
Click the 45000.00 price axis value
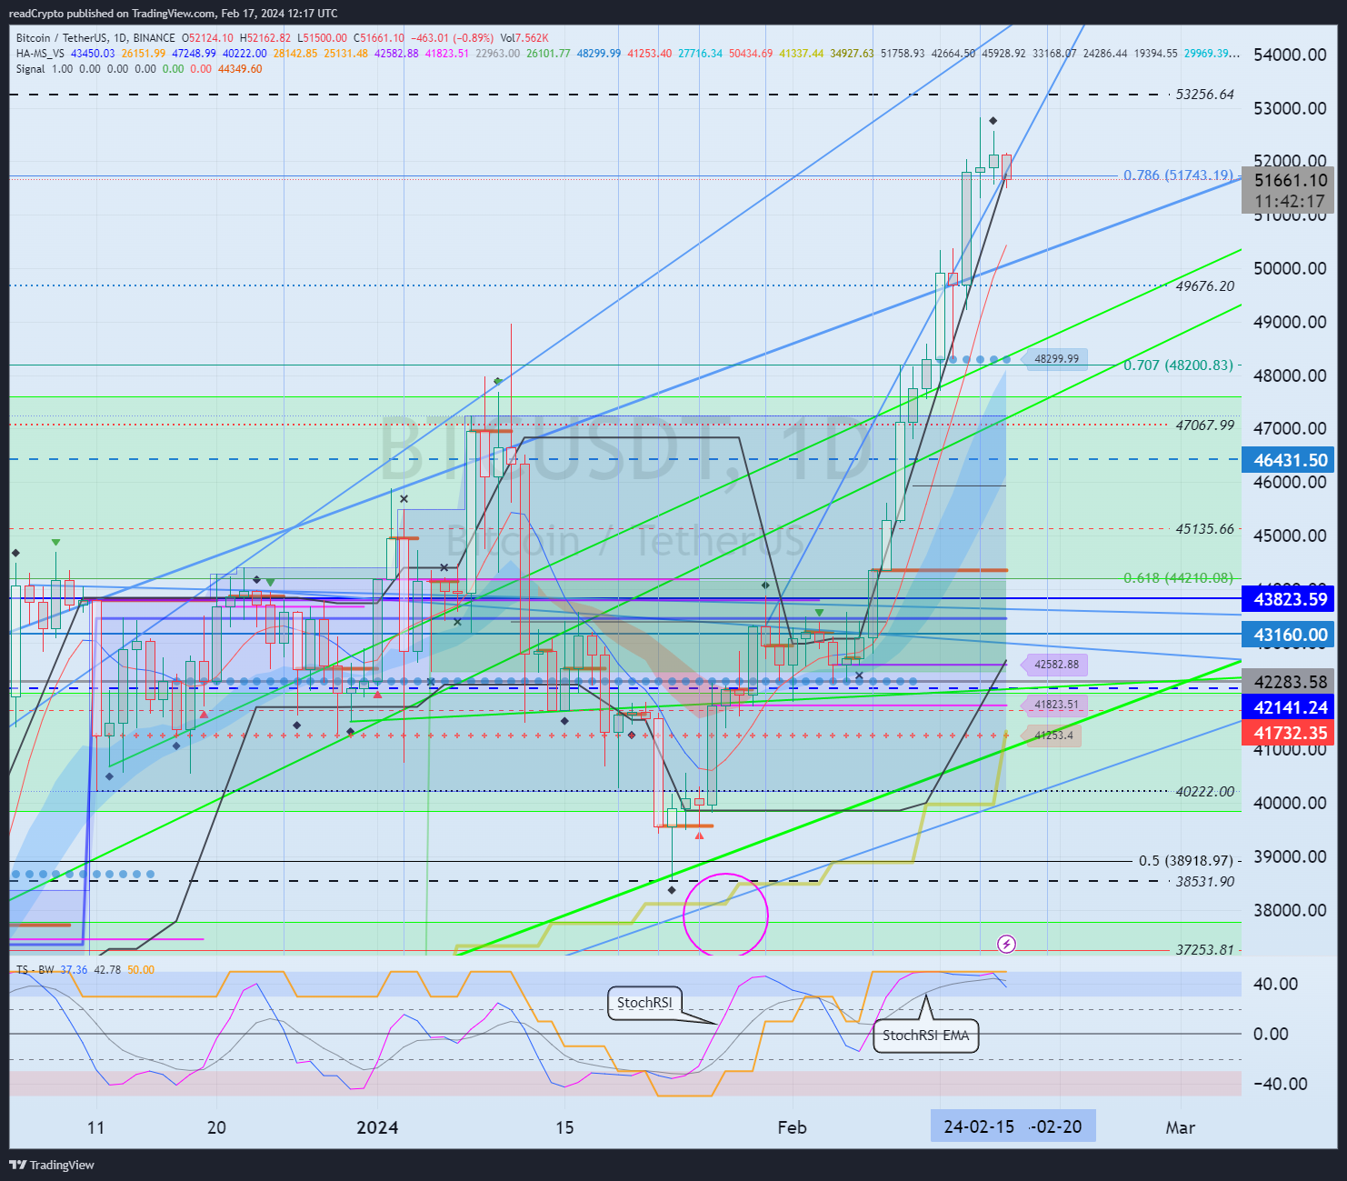[1291, 535]
